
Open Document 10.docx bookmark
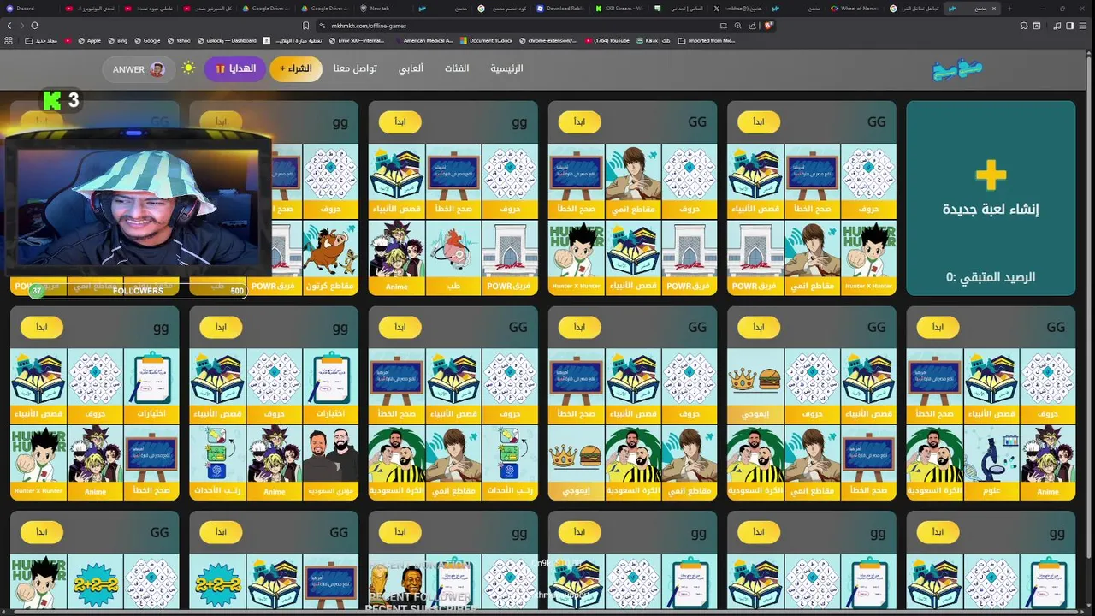(x=487, y=40)
